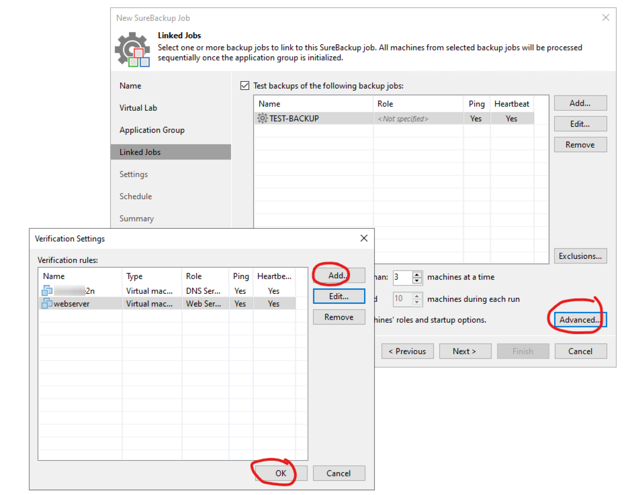This screenshot has width=624, height=495.
Task: Click Edit to modify the selected verification rule
Action: pos(338,296)
